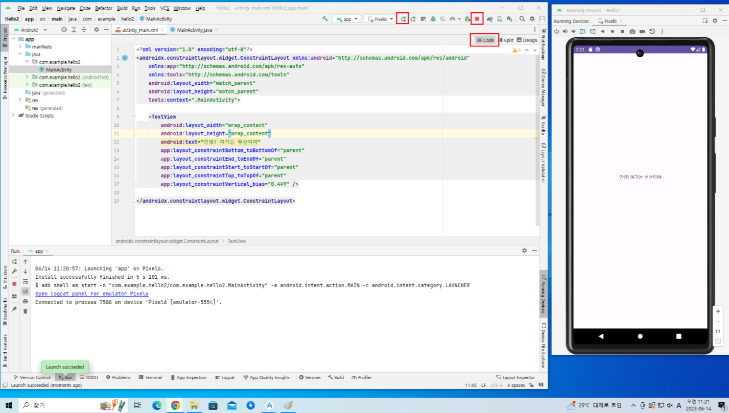Viewport: 729px width, 413px height.
Task: Click the Debug 'app' bug icon
Action: pyautogui.click(x=433, y=19)
